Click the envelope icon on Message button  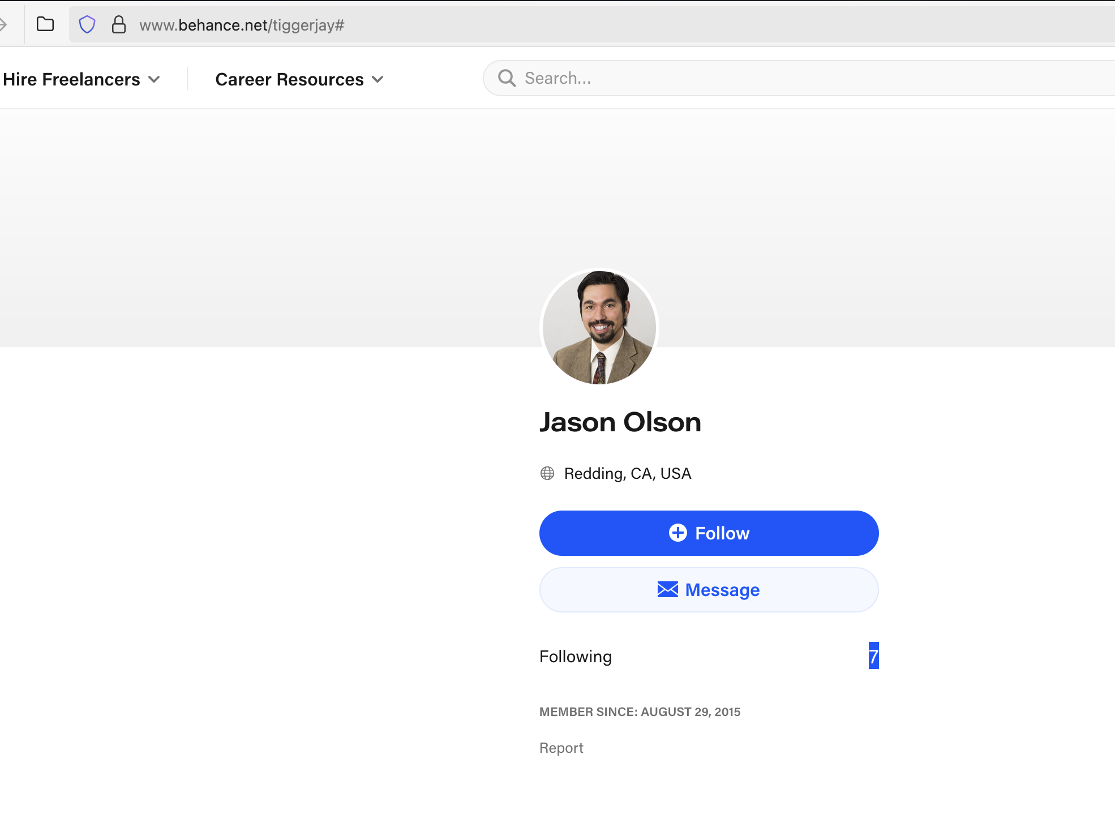point(668,589)
